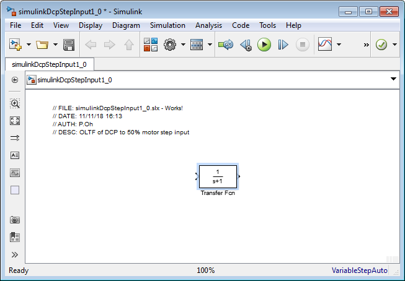Click the // DATE: 11/11/18 annotation line
Image resolution: width=405 pixels, height=281 pixels.
click(x=87, y=116)
